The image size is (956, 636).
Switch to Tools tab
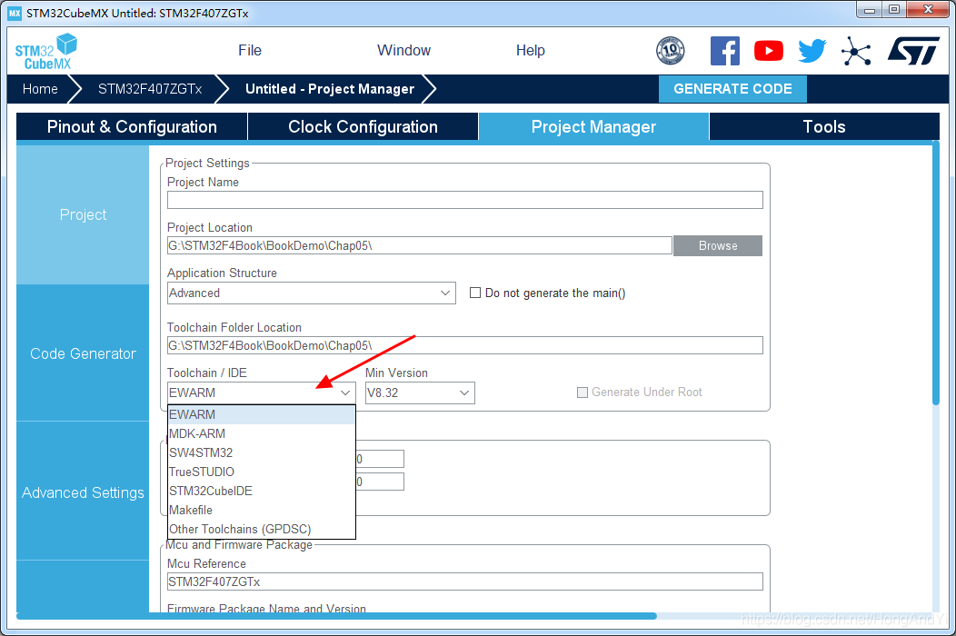tap(824, 126)
